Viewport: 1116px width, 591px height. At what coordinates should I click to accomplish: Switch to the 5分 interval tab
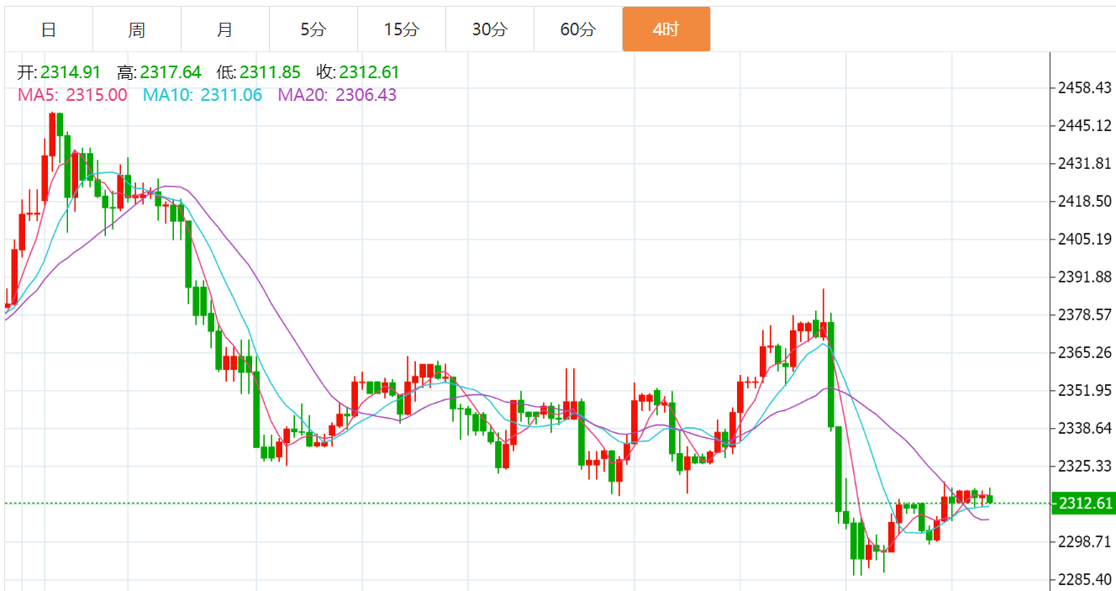coord(313,29)
